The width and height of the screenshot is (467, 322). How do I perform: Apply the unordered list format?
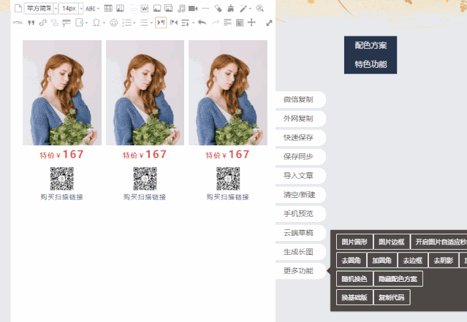point(144,23)
